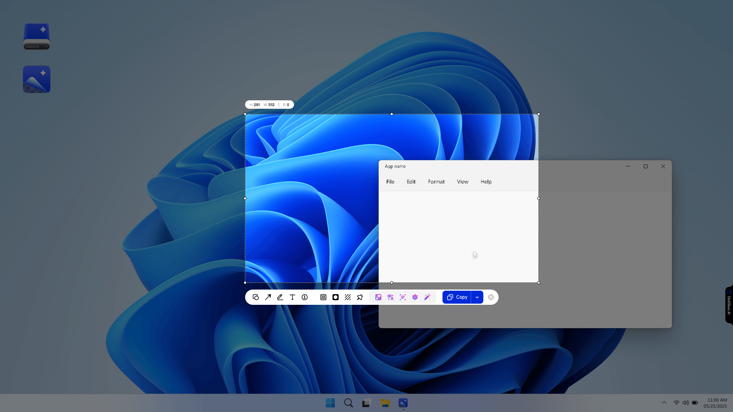Select the numbered step counter tool
The height and width of the screenshot is (412, 733).
[x=305, y=297]
